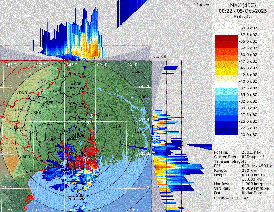
Task: Select the PRL station marker
Action: [x=15, y=110]
